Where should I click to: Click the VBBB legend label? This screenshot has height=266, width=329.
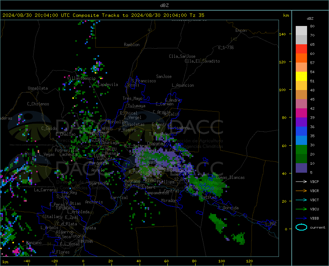click(314, 218)
